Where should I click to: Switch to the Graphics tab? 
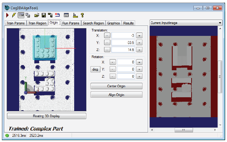pos(114,23)
